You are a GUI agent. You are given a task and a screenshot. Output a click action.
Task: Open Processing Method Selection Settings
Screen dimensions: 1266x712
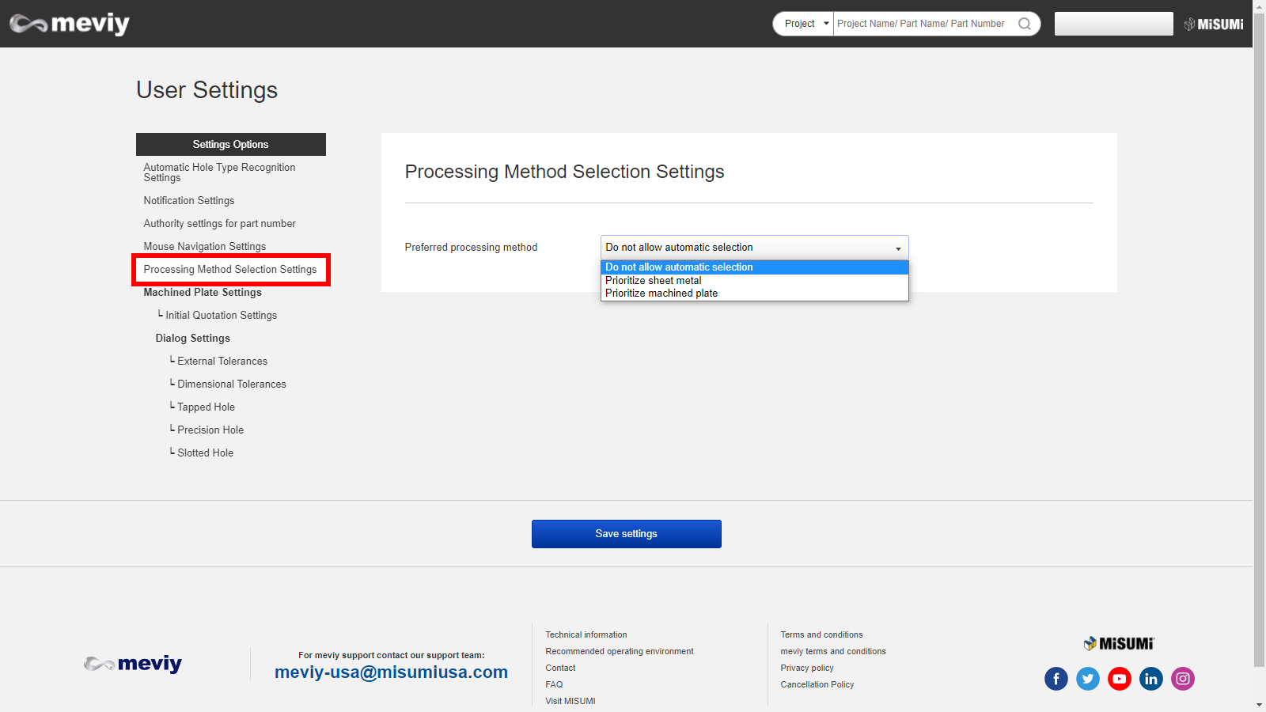pos(230,270)
